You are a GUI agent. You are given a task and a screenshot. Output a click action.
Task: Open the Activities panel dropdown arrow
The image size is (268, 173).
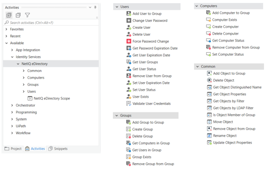pyautogui.click(x=90, y=7)
